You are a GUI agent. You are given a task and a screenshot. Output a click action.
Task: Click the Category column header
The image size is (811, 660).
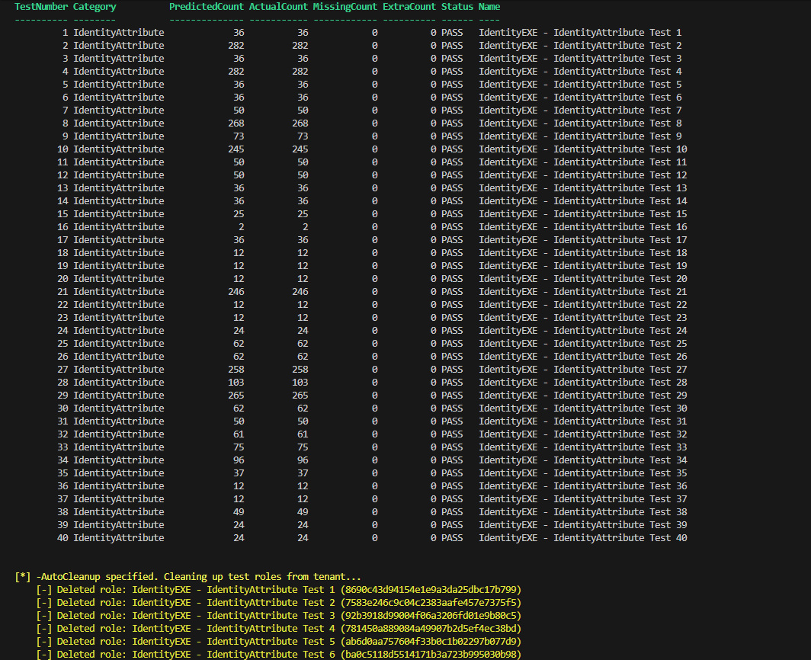pyautogui.click(x=95, y=7)
